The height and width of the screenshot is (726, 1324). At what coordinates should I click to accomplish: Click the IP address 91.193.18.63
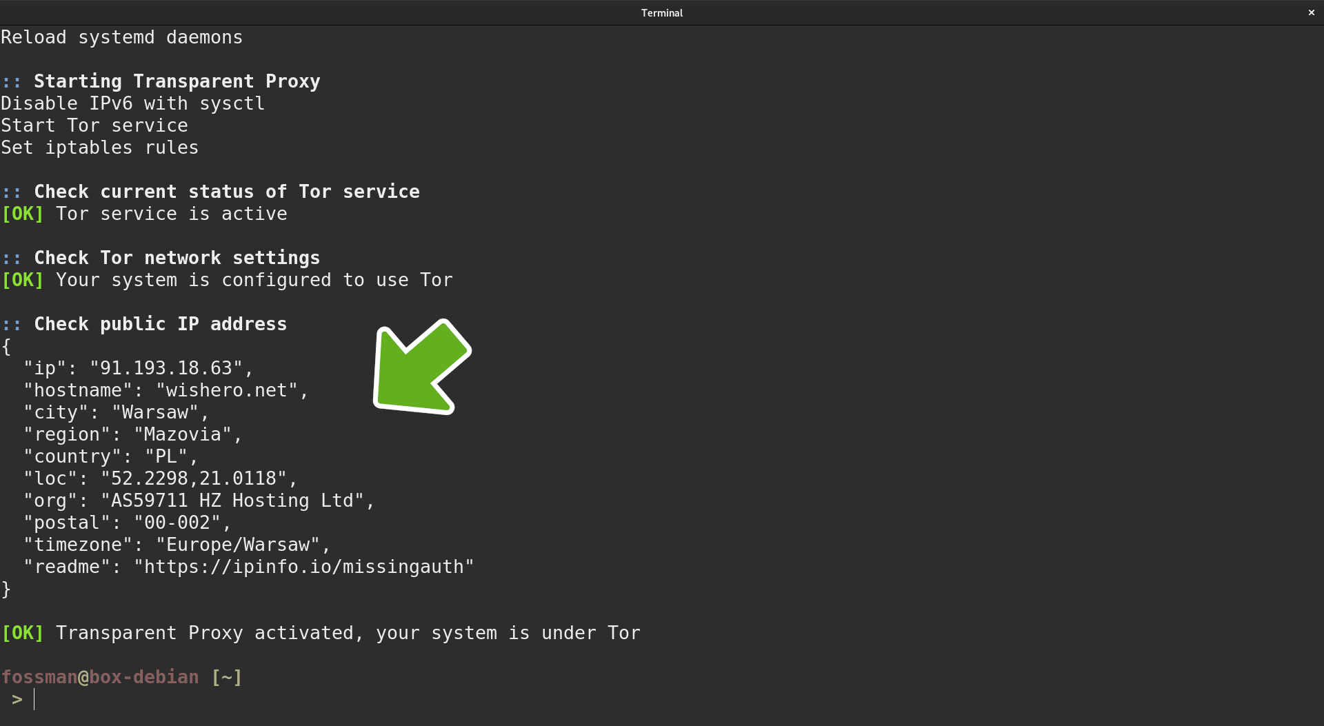pos(165,368)
